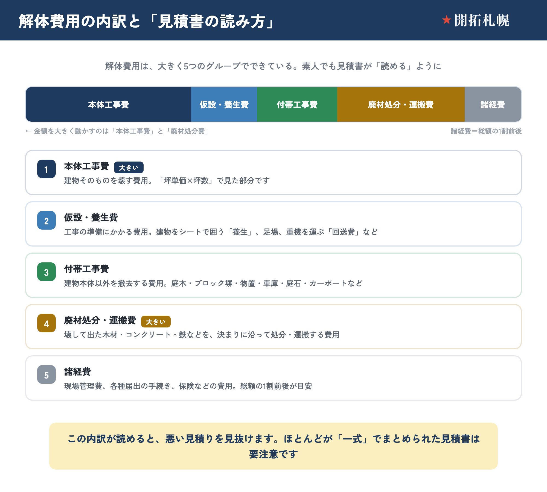Click the number 3 badge icon
547x492 pixels.
click(46, 272)
